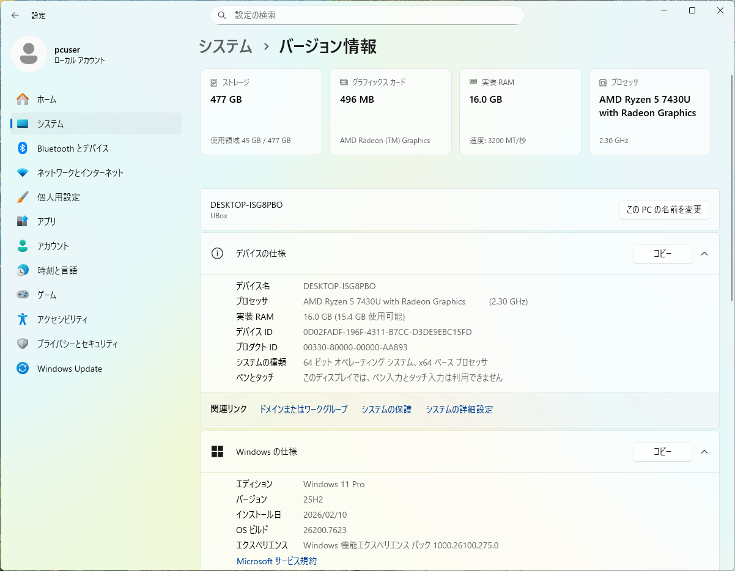Image resolution: width=735 pixels, height=571 pixels.
Task: Click この PC の名前を変更 button
Action: click(x=663, y=210)
